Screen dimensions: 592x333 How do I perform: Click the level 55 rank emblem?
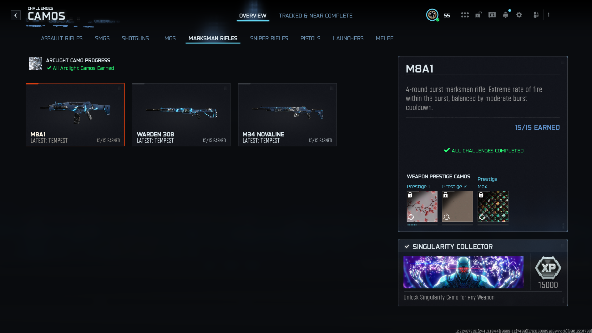pyautogui.click(x=432, y=15)
